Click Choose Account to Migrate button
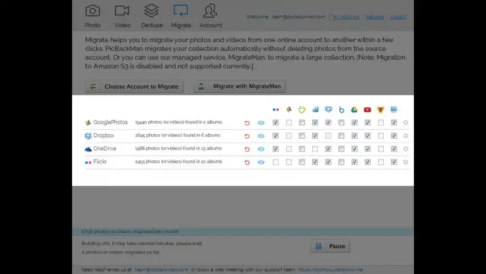The height and width of the screenshot is (274, 486). pos(134,87)
